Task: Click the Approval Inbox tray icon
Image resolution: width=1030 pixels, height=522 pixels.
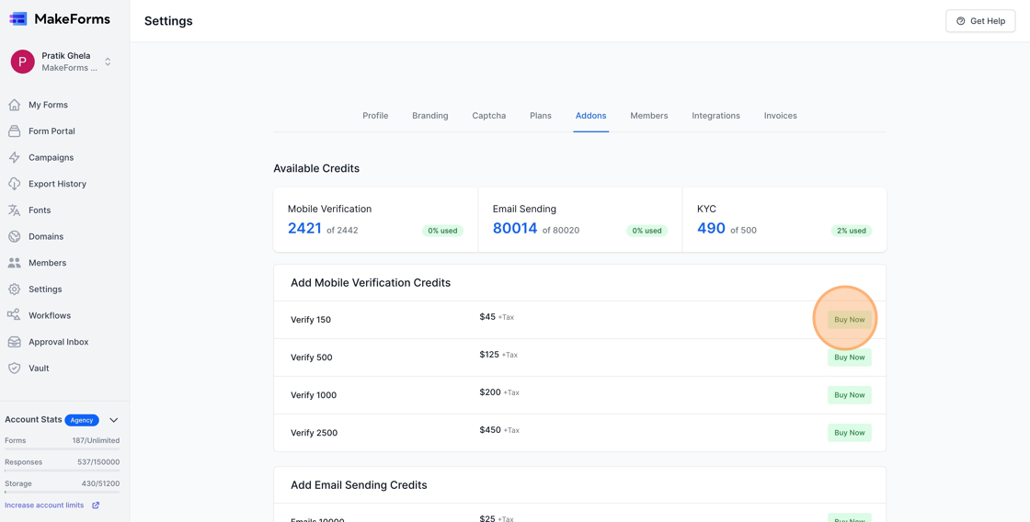Action: 15,342
